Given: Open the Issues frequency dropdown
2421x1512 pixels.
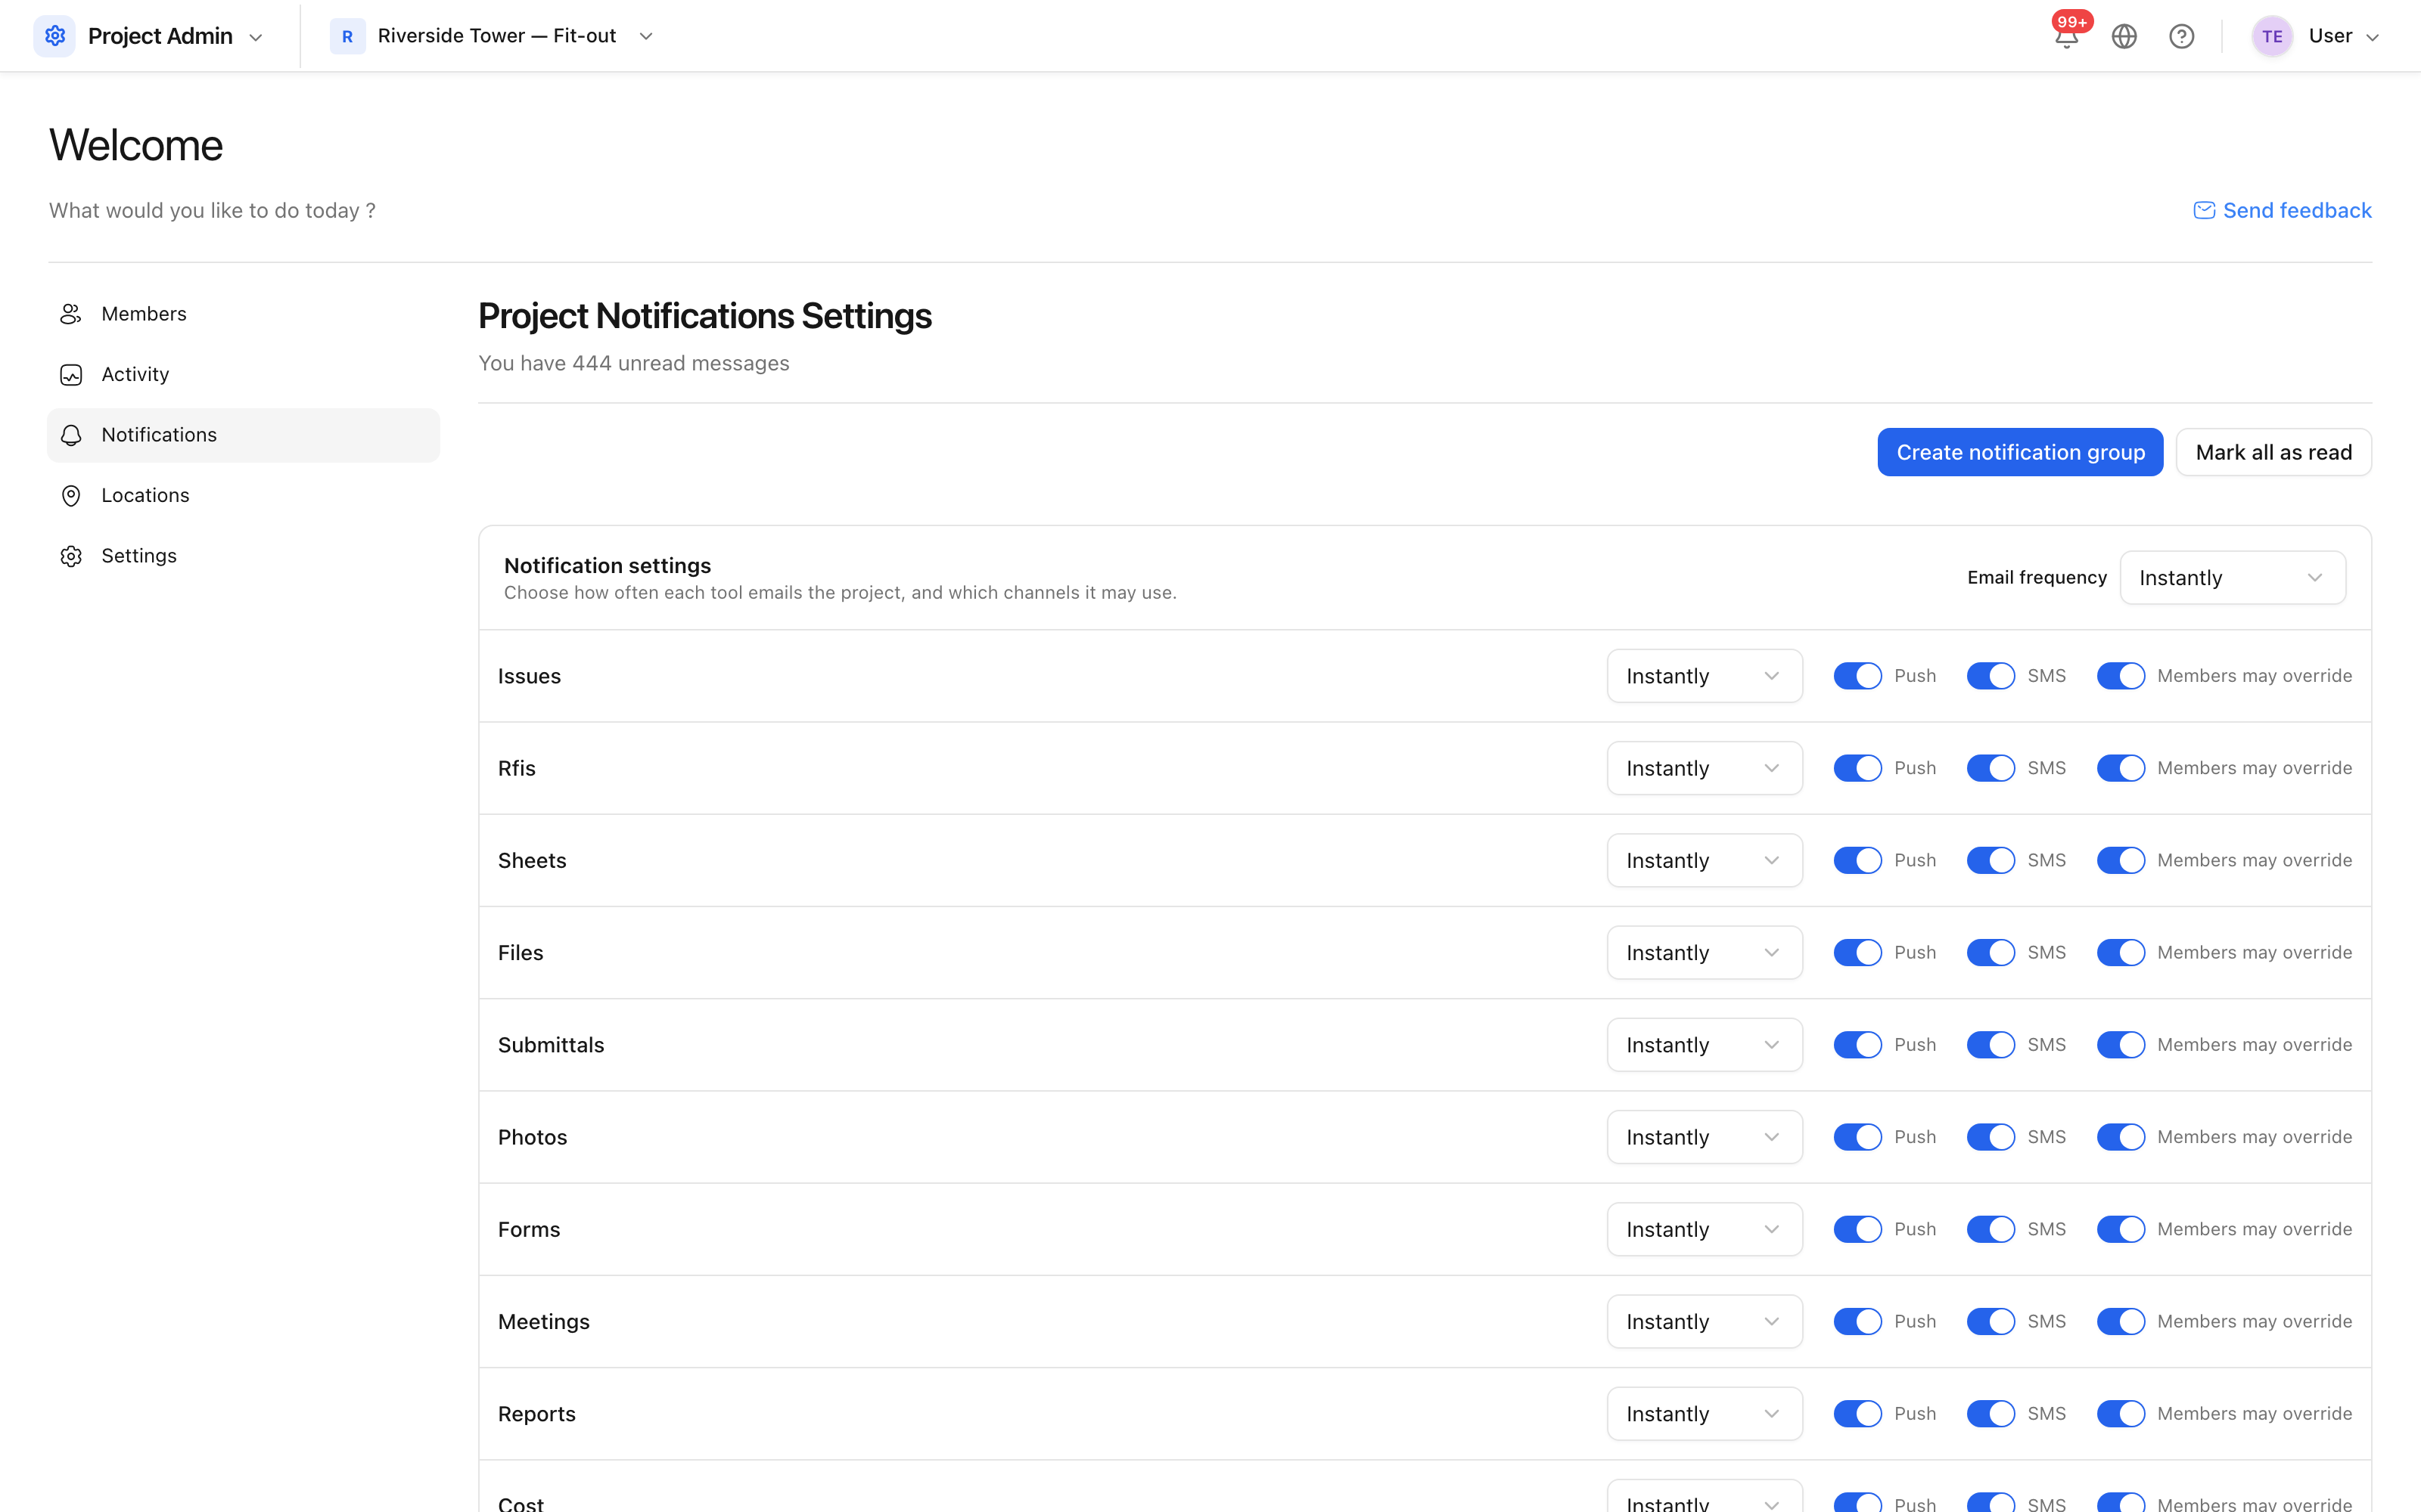Looking at the screenshot, I should click(x=1705, y=676).
